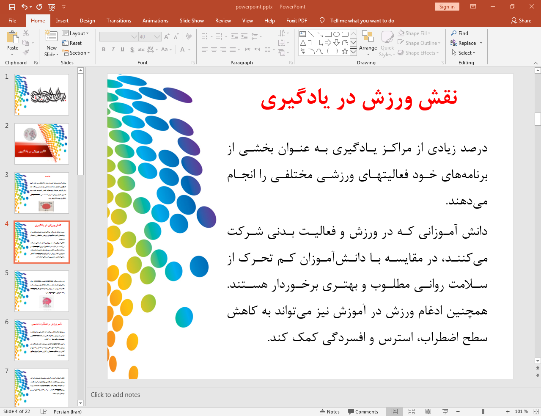This screenshot has width=541, height=416.
Task: Toggle Underline formatting
Action: coord(122,50)
